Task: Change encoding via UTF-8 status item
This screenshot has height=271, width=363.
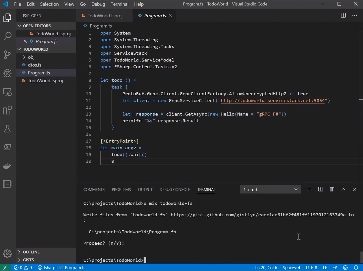Action: pos(311,267)
